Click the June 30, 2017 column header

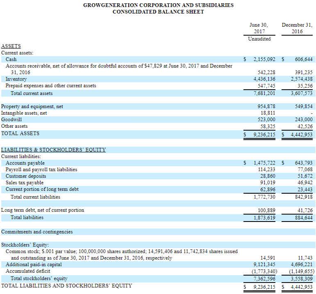pos(259,28)
